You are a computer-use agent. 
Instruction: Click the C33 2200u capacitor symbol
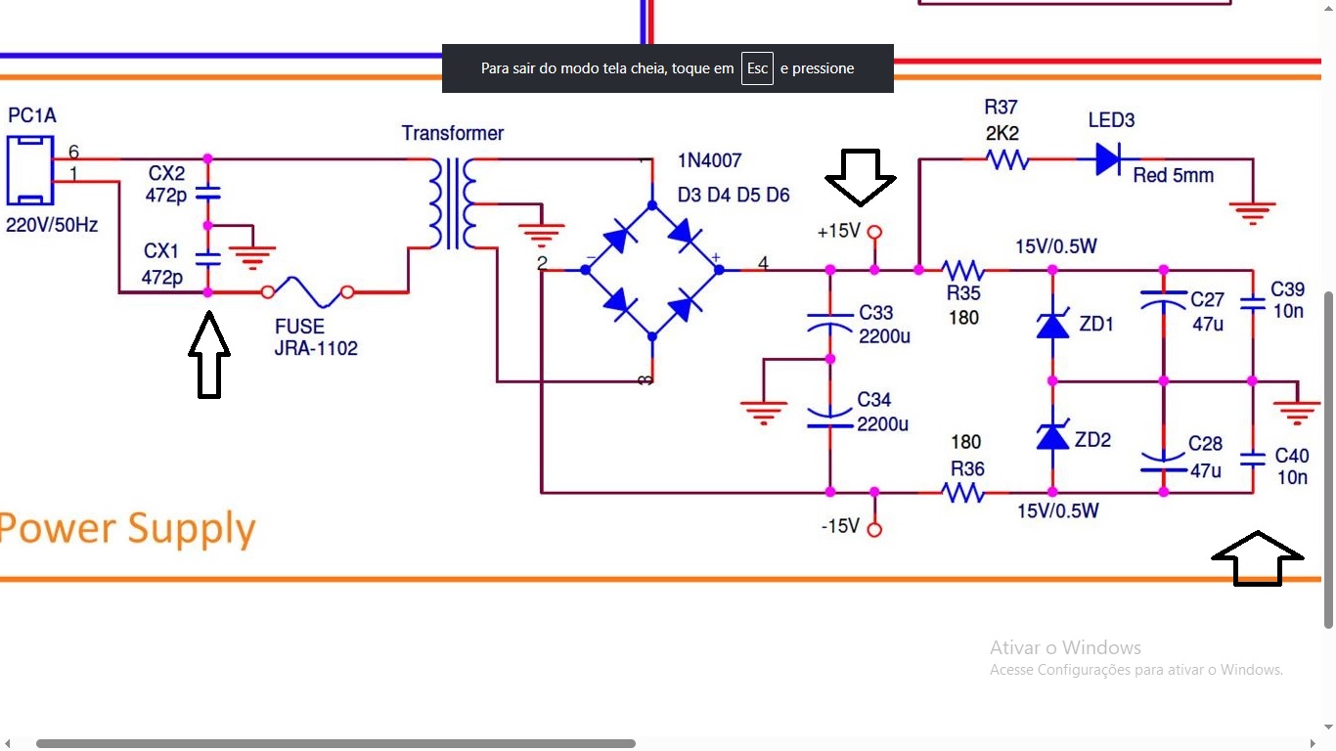pyautogui.click(x=829, y=323)
